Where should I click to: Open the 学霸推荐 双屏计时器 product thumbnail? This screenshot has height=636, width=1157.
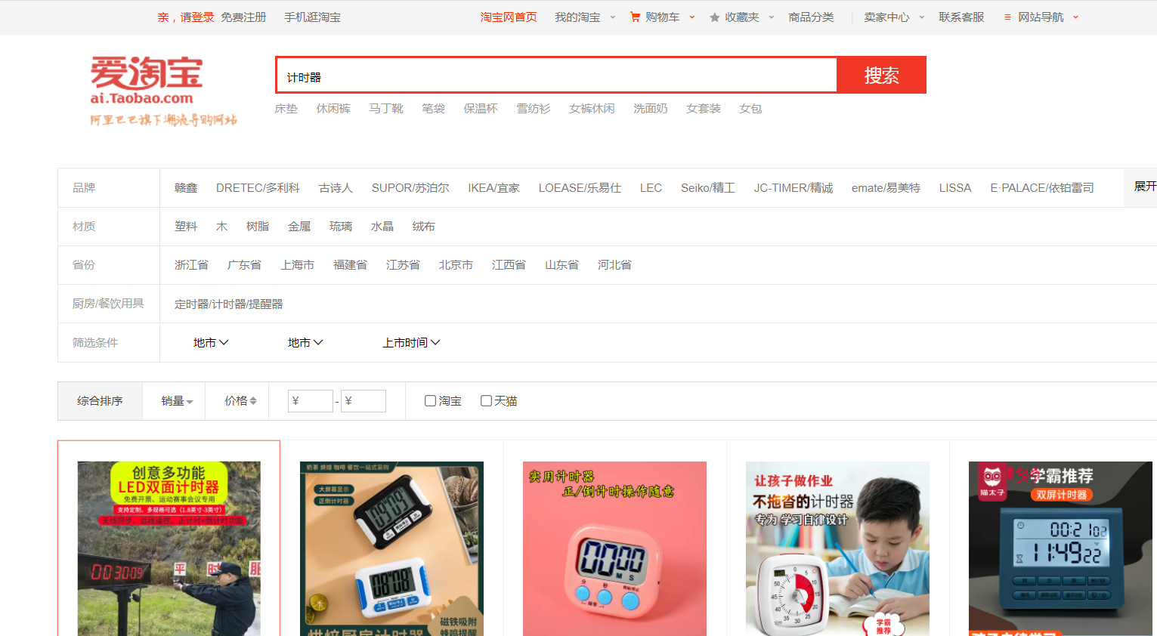click(x=1060, y=548)
